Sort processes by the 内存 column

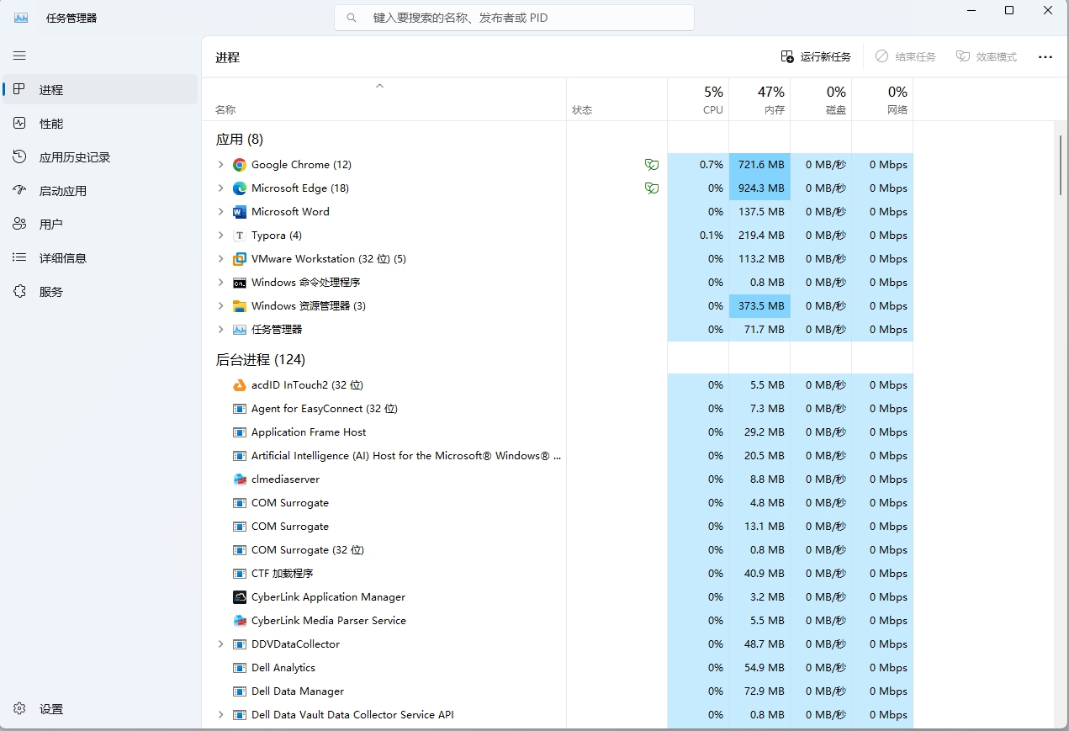click(759, 99)
